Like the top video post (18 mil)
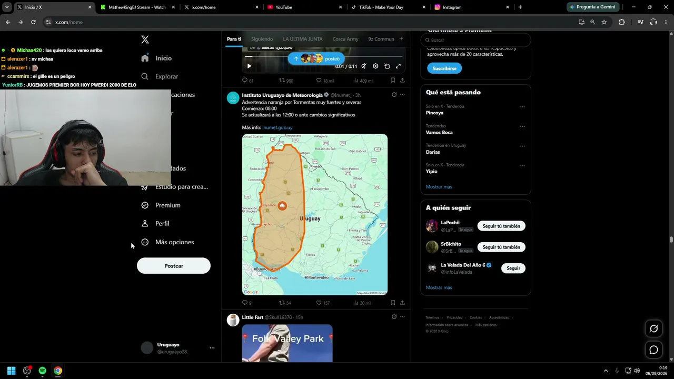 [325, 81]
